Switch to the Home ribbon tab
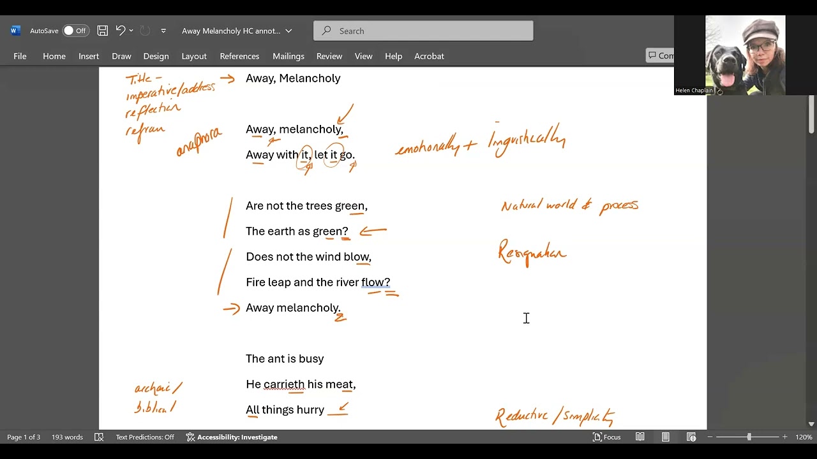Screen dimensions: 817x459 (x=54, y=56)
